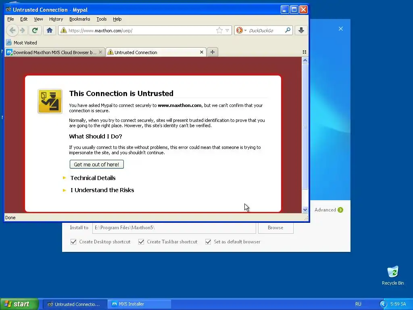Click the Get me out of here! button
Screen dimensions: 413x310
click(x=97, y=164)
